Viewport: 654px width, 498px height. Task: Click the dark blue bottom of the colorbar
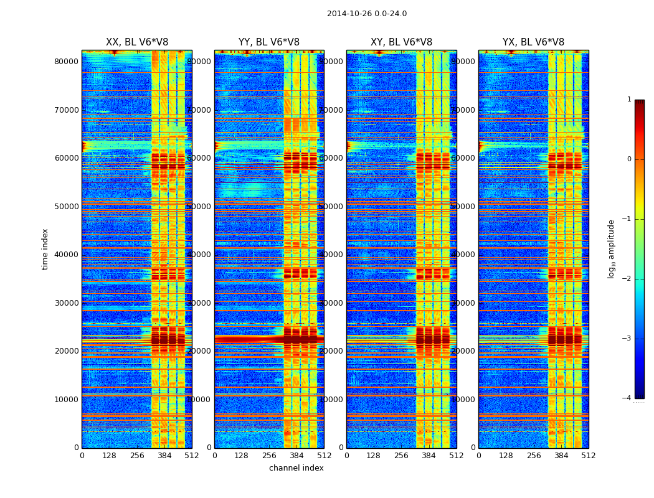pyautogui.click(x=639, y=395)
